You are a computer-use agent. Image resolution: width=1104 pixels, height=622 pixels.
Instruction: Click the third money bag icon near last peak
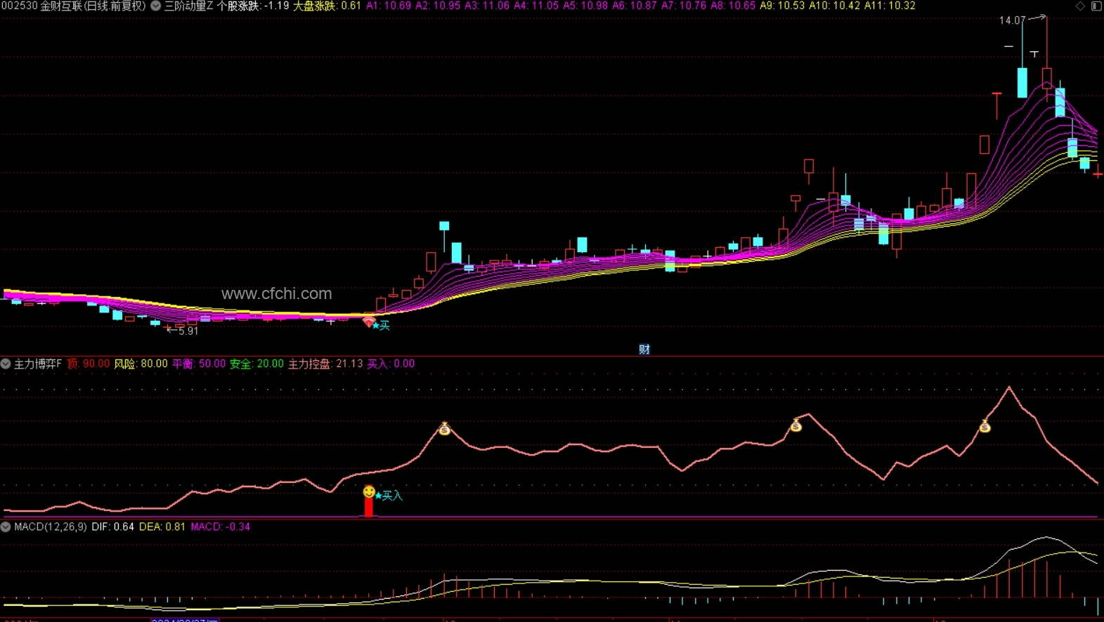(x=985, y=425)
